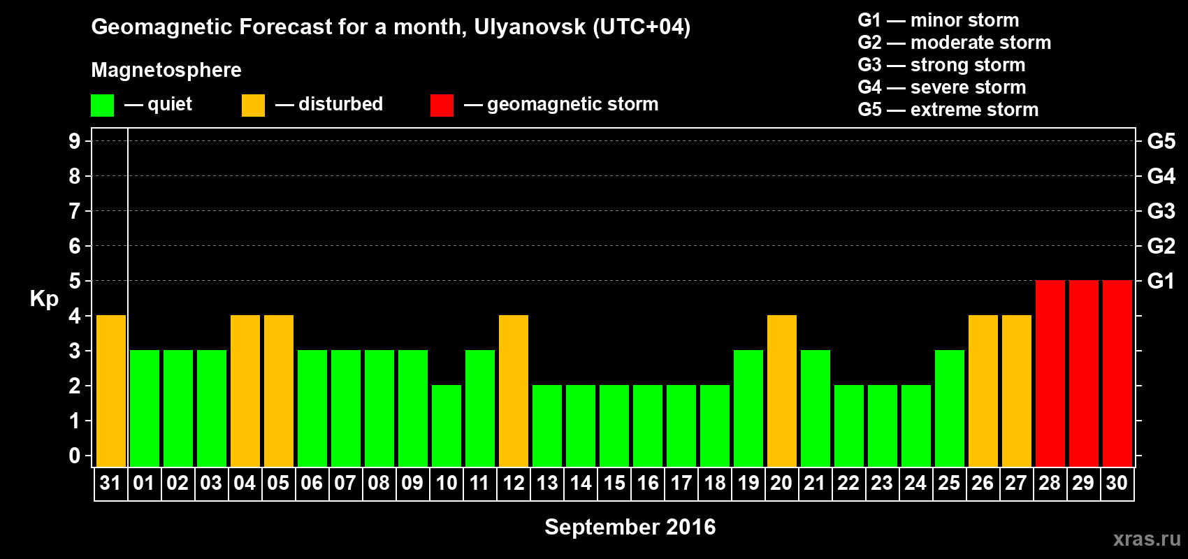Select the green bar for day 01

[x=145, y=408]
